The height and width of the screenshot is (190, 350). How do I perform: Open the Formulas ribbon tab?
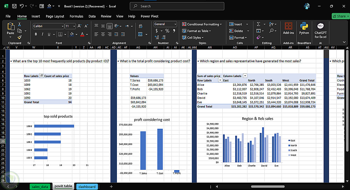pyautogui.click(x=76, y=16)
